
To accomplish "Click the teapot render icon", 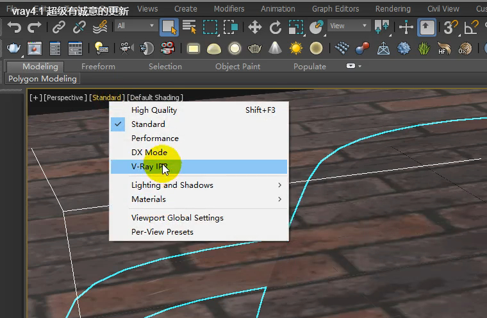I will [13, 48].
